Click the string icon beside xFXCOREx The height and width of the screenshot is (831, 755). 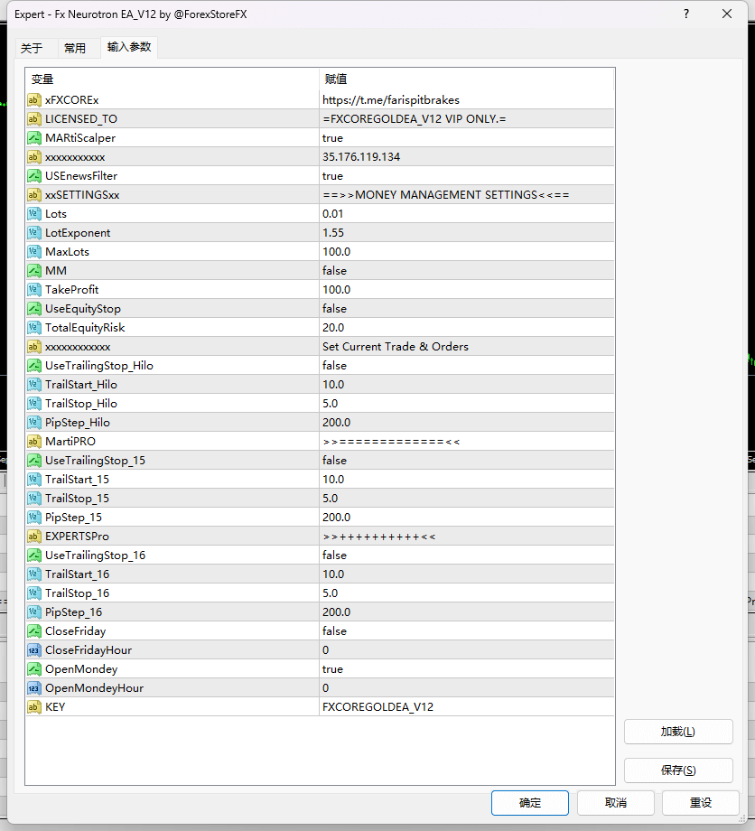pyautogui.click(x=33, y=100)
